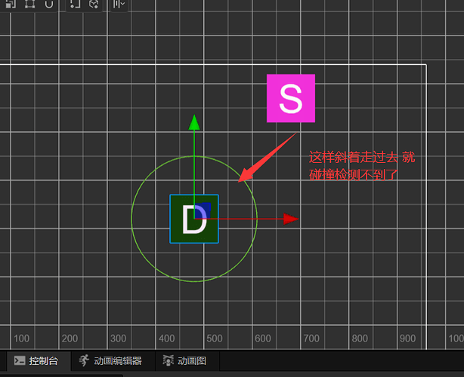Toggle the magnet snap tool
This screenshot has height=377, width=464.
coord(49,4)
